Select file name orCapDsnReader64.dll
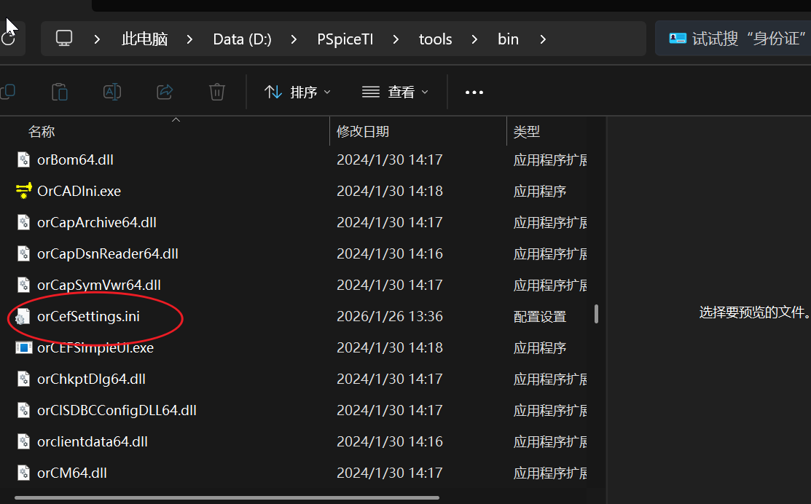The width and height of the screenshot is (811, 504). (x=108, y=253)
